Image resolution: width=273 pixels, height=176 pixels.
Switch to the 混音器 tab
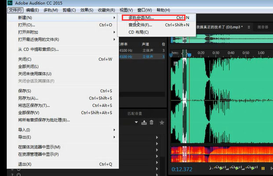(263, 27)
